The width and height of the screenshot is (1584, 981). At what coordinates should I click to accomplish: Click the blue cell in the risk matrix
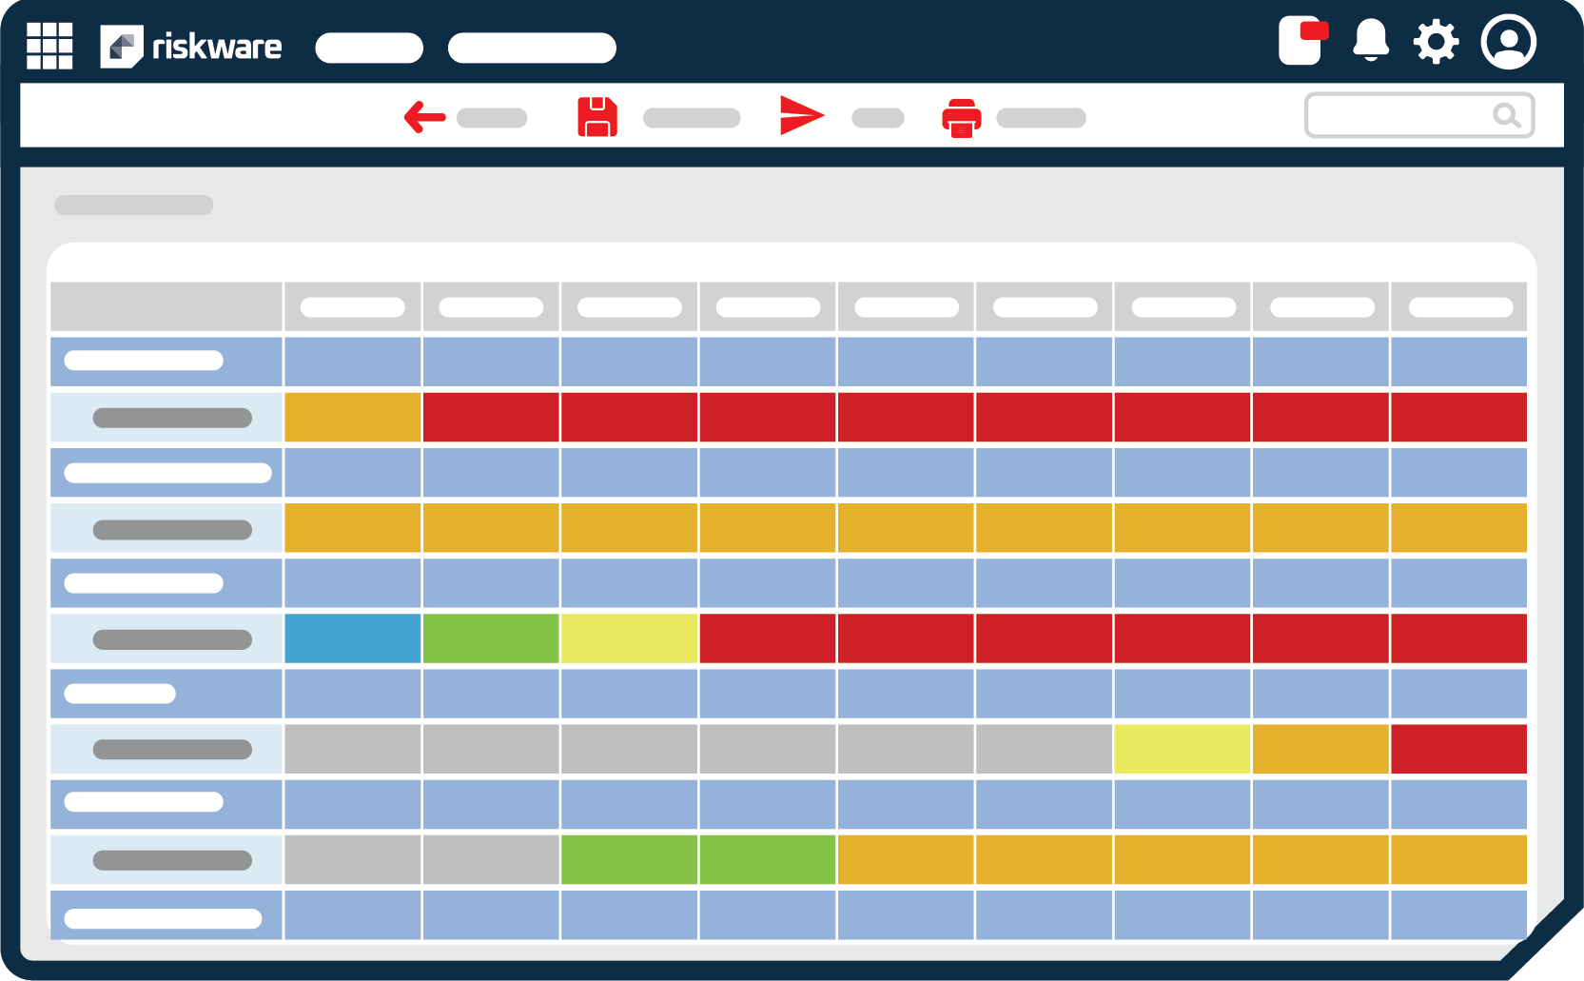(352, 638)
